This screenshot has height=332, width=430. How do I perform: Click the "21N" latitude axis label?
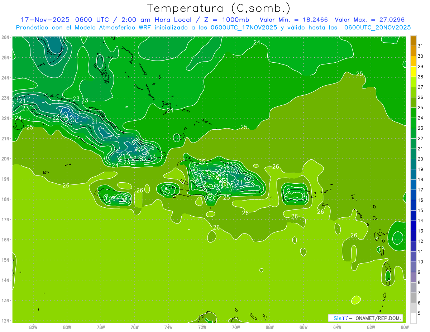pyautogui.click(x=5, y=139)
